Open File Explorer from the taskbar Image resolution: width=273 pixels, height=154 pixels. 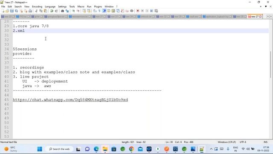[x=105, y=149]
